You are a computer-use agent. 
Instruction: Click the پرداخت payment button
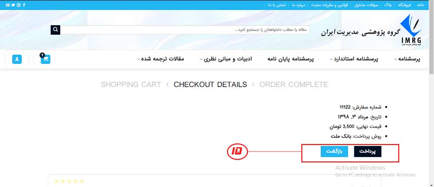coord(368,152)
